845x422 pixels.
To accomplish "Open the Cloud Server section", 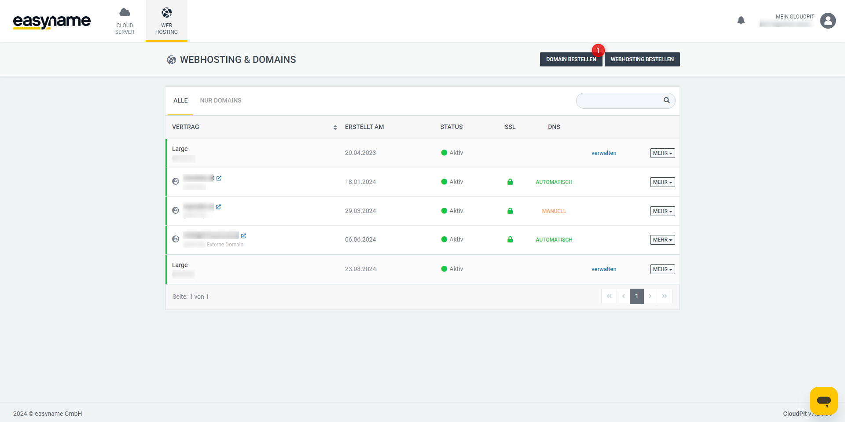I will tap(125, 21).
